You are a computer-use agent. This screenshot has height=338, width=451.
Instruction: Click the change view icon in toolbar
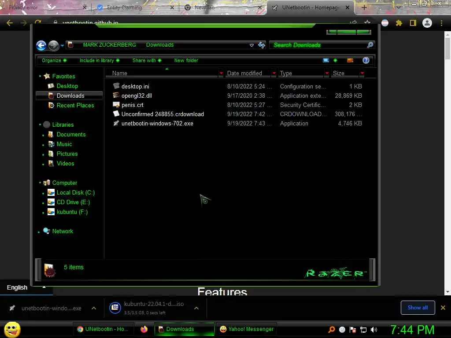(326, 60)
